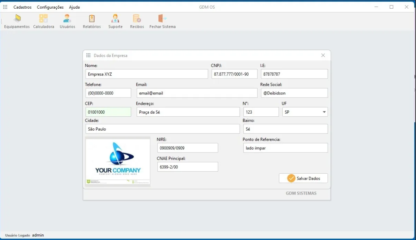Click the CEP field showing 01001000

pos(108,112)
